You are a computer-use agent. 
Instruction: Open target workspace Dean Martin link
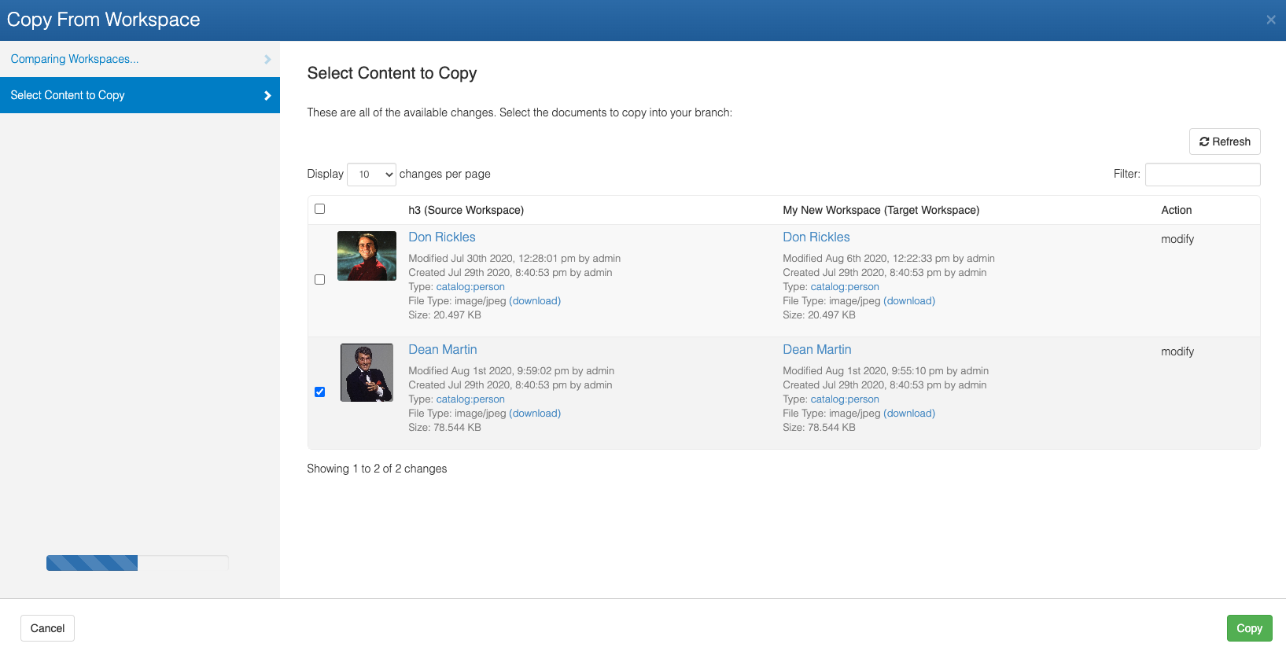[816, 350]
